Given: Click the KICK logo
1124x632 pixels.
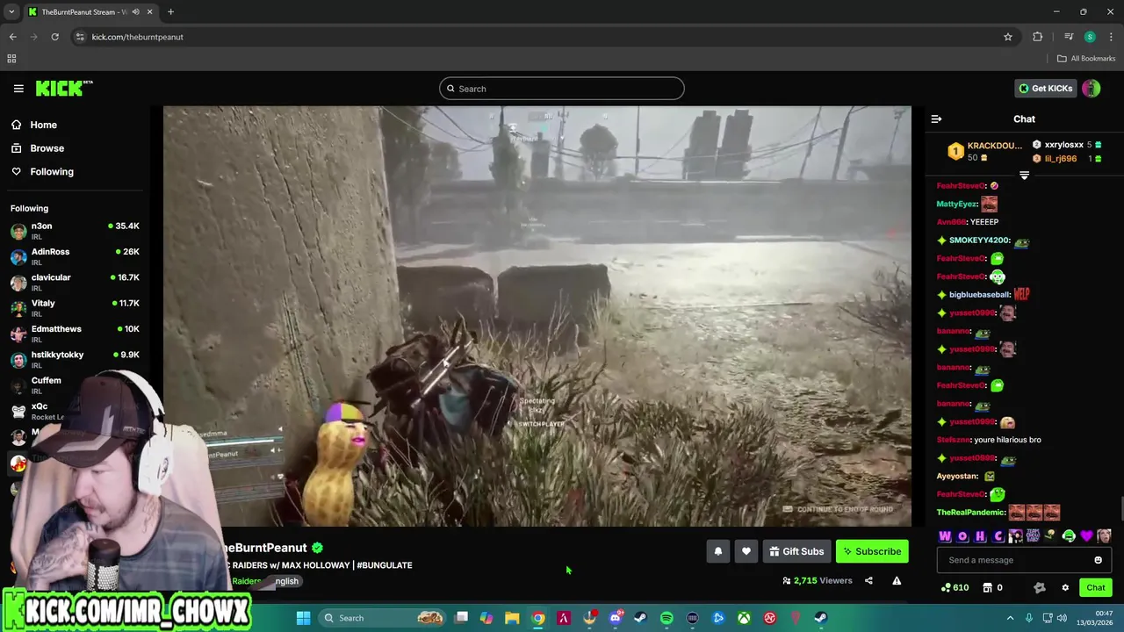Looking at the screenshot, I should point(64,88).
